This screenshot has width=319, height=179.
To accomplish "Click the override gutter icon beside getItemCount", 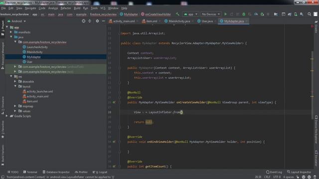I will pyautogui.click(x=114, y=167).
